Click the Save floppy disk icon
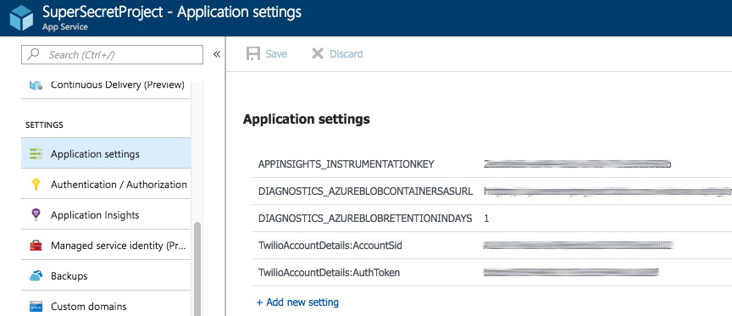 coord(253,53)
